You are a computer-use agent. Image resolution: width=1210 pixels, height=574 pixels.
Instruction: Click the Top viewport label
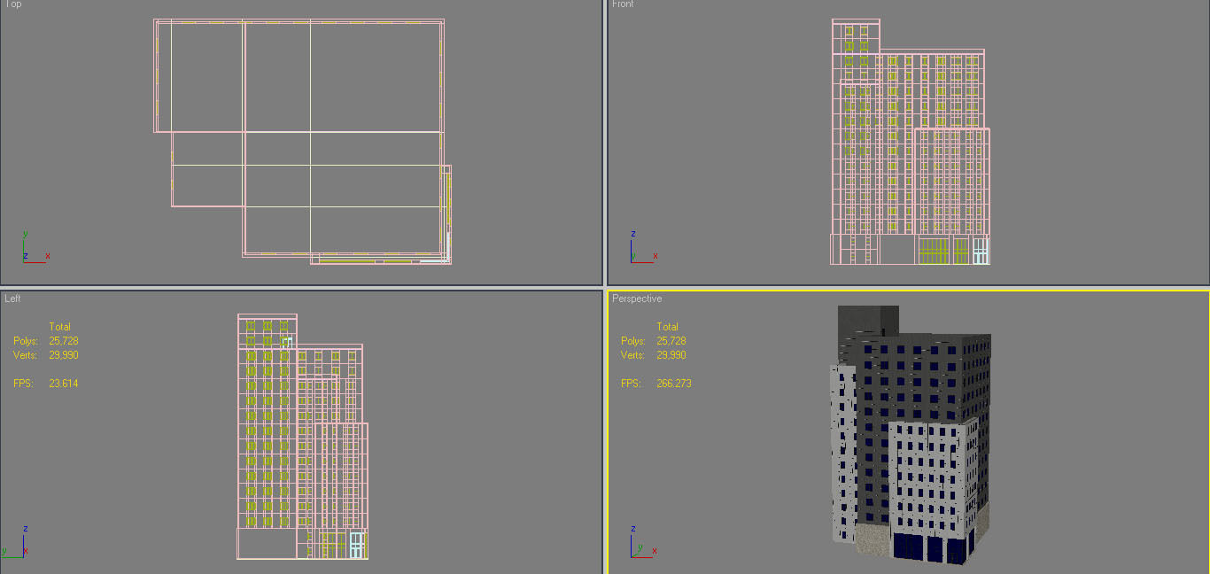pyautogui.click(x=13, y=4)
